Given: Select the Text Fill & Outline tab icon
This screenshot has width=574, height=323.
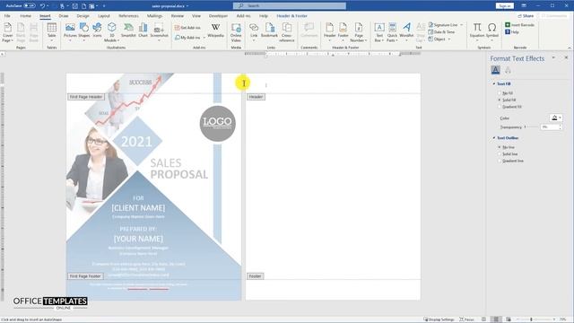Looking at the screenshot, I should (495, 70).
